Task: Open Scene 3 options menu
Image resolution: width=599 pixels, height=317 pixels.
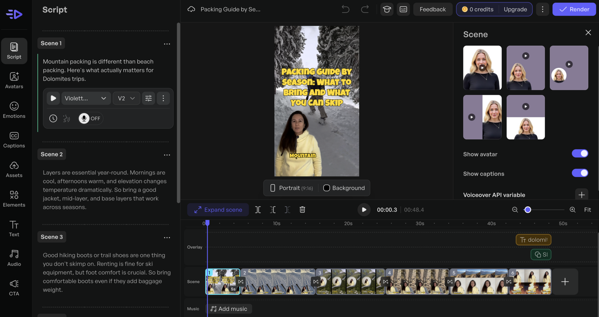Action: coord(167,237)
